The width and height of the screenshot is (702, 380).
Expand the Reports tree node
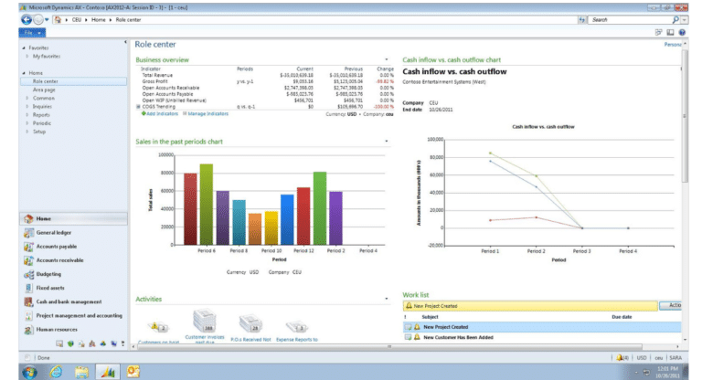tap(28, 114)
